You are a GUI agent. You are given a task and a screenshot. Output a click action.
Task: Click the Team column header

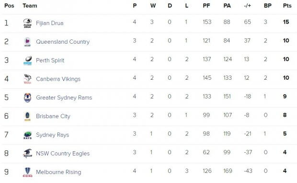point(30,6)
